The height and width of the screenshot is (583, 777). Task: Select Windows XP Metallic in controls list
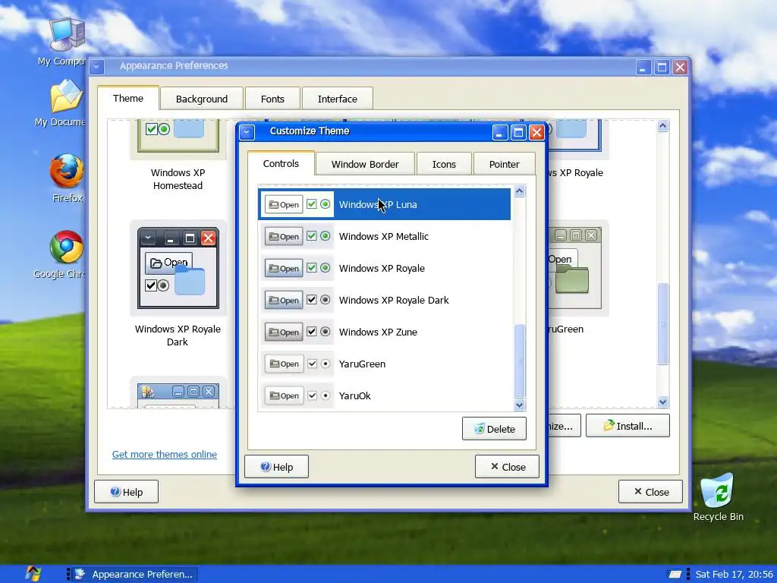385,237
